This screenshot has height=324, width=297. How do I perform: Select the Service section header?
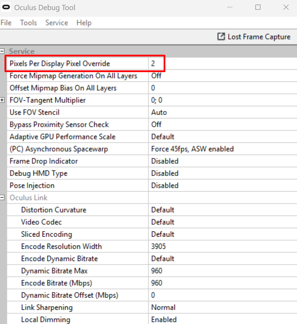click(22, 51)
